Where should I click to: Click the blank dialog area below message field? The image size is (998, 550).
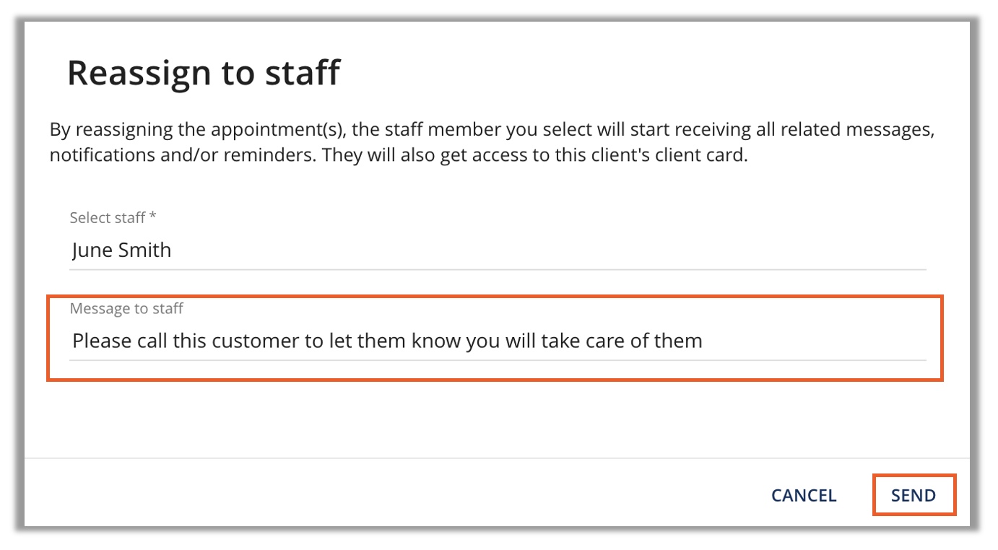(497, 419)
